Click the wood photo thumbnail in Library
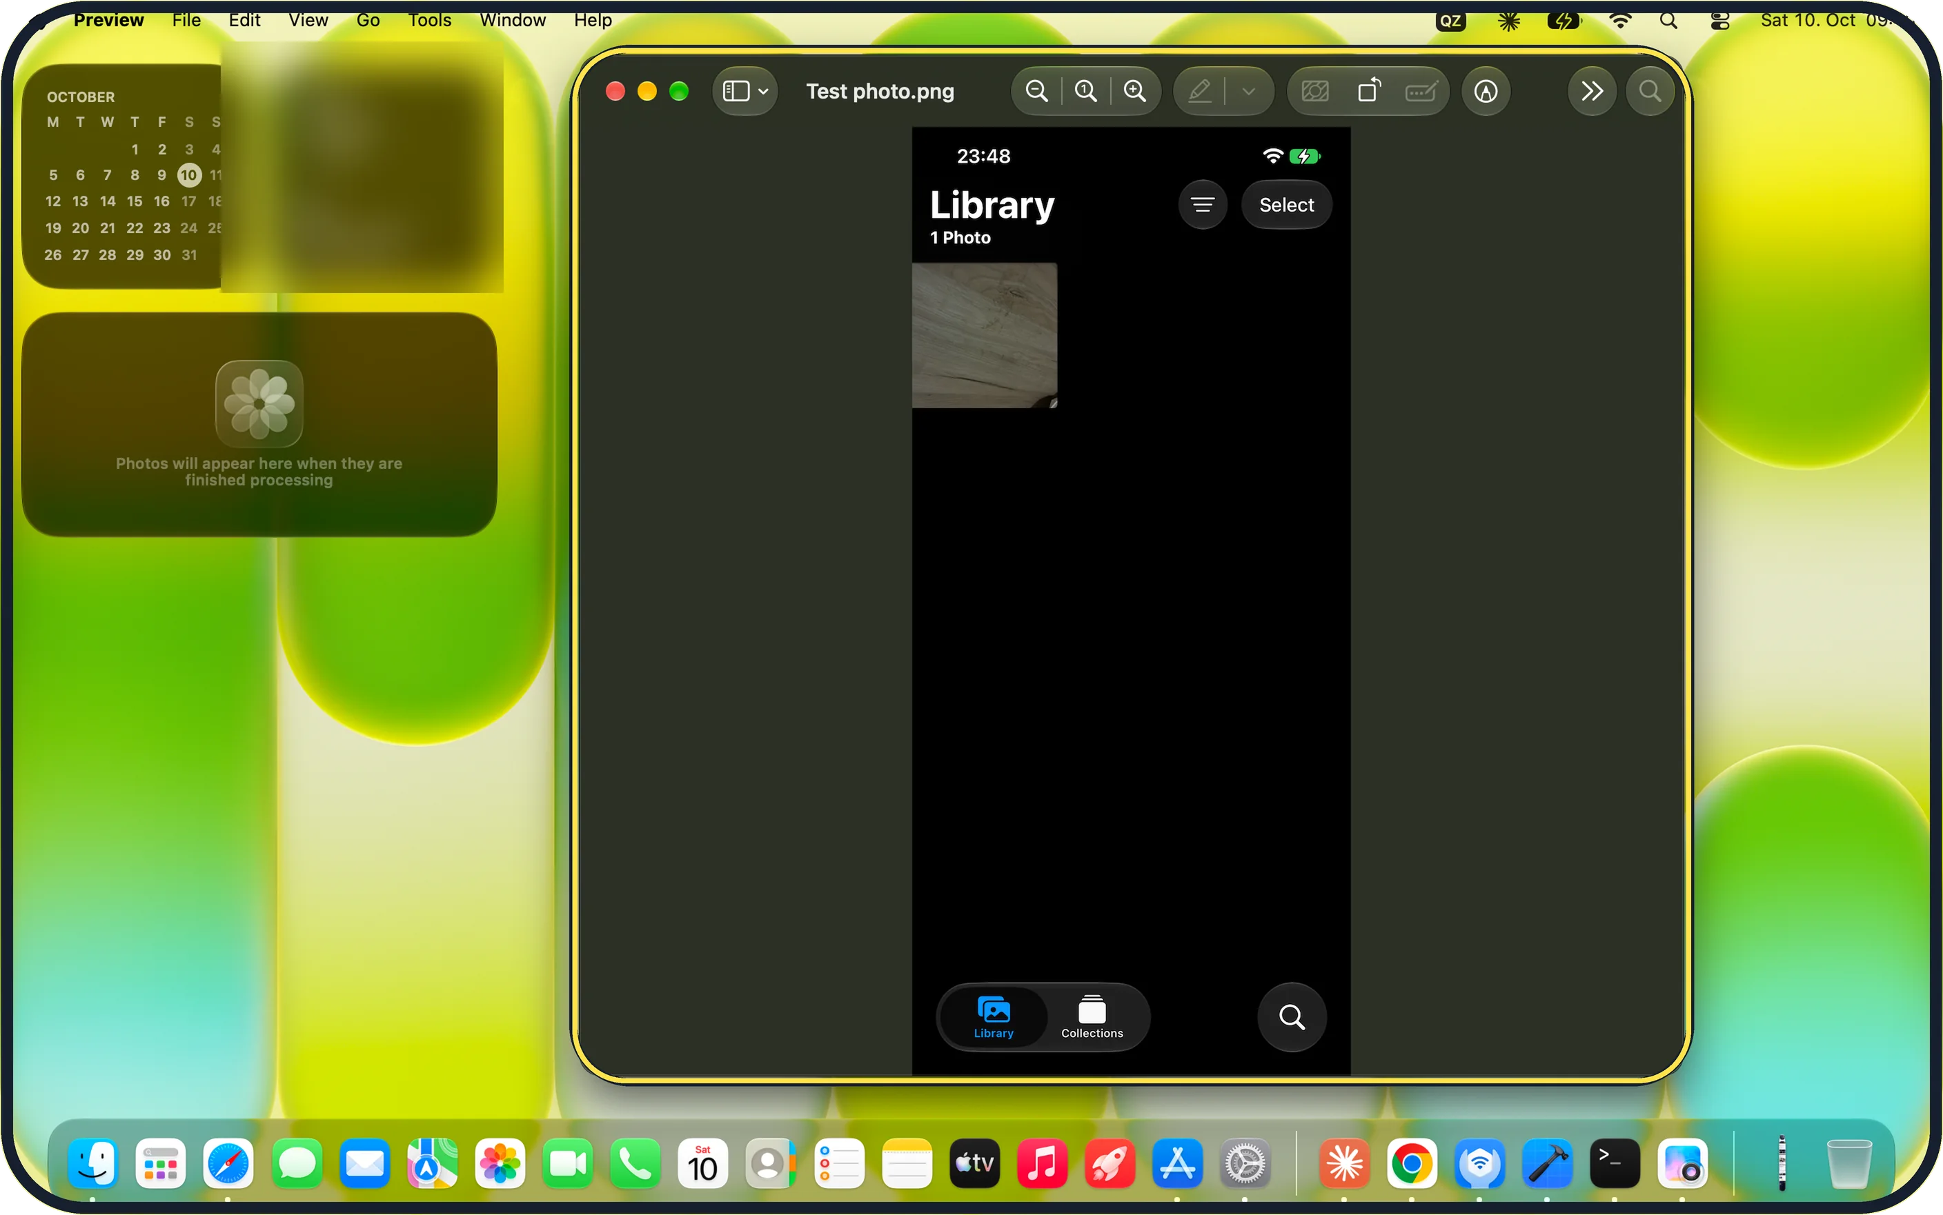 click(x=984, y=335)
